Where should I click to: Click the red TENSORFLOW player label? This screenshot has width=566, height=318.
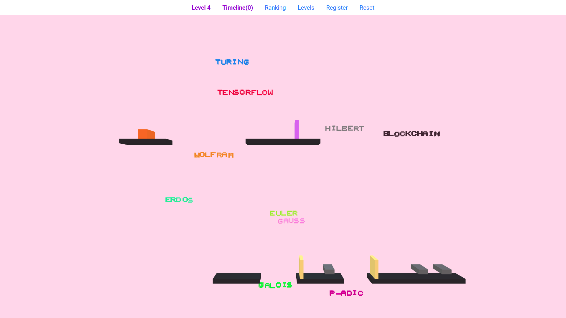click(x=245, y=92)
